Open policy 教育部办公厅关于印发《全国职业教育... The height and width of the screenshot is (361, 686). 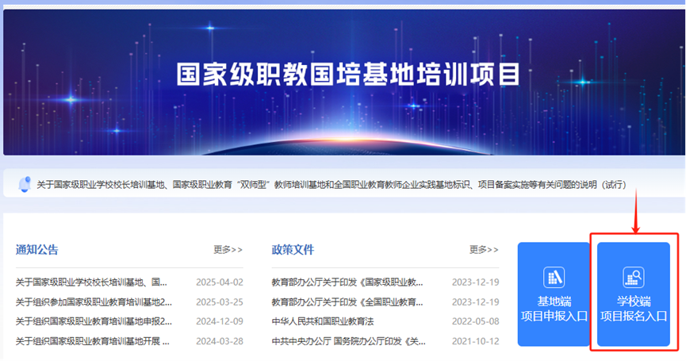point(347,302)
